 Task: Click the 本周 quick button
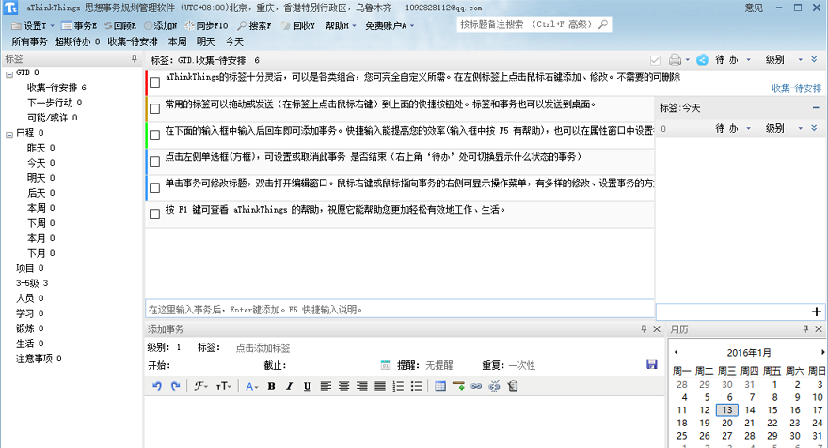point(178,41)
